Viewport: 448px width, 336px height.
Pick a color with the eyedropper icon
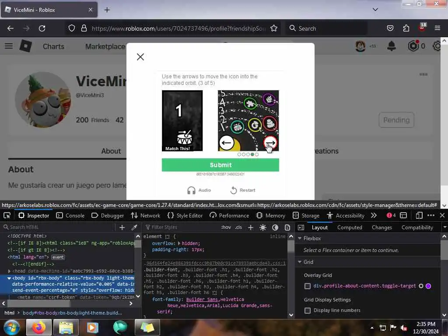click(134, 227)
